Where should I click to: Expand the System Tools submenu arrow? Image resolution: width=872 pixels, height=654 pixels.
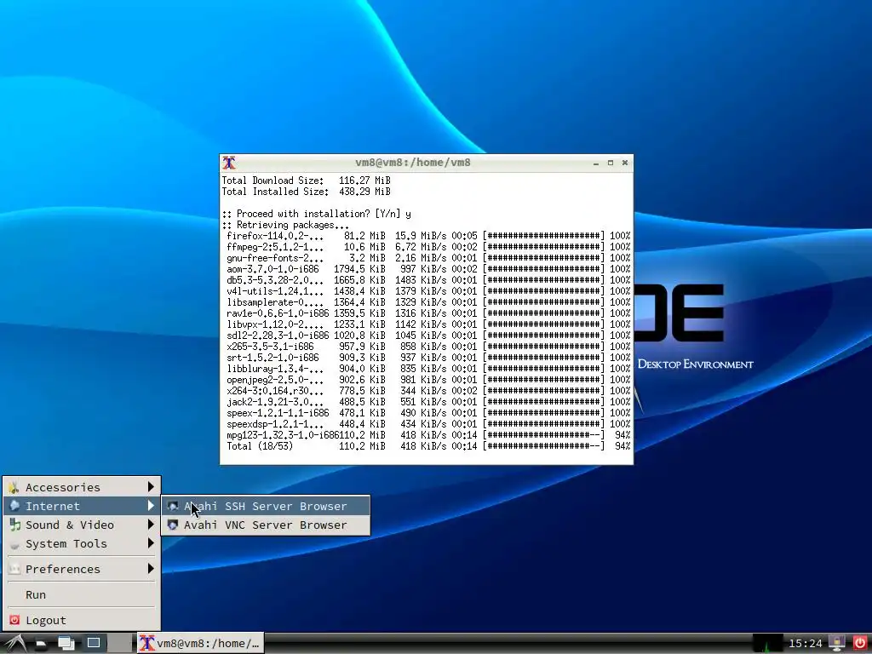(x=151, y=544)
